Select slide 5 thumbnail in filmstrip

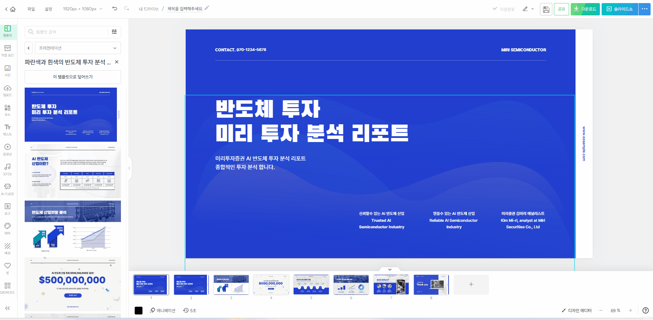click(x=311, y=285)
